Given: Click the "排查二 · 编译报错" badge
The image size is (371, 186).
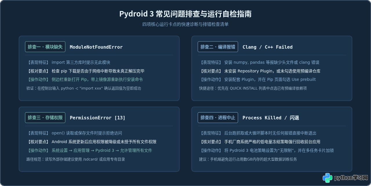Looking at the screenshot, I should (x=218, y=47).
